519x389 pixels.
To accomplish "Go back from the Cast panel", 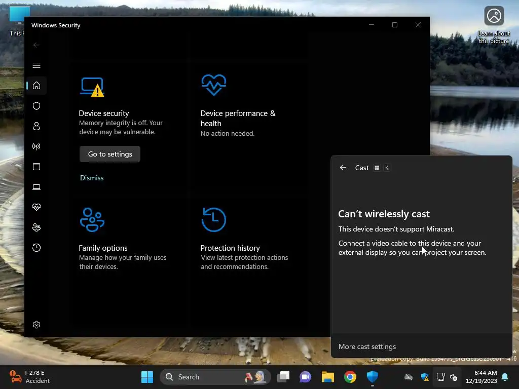I will [x=343, y=168].
